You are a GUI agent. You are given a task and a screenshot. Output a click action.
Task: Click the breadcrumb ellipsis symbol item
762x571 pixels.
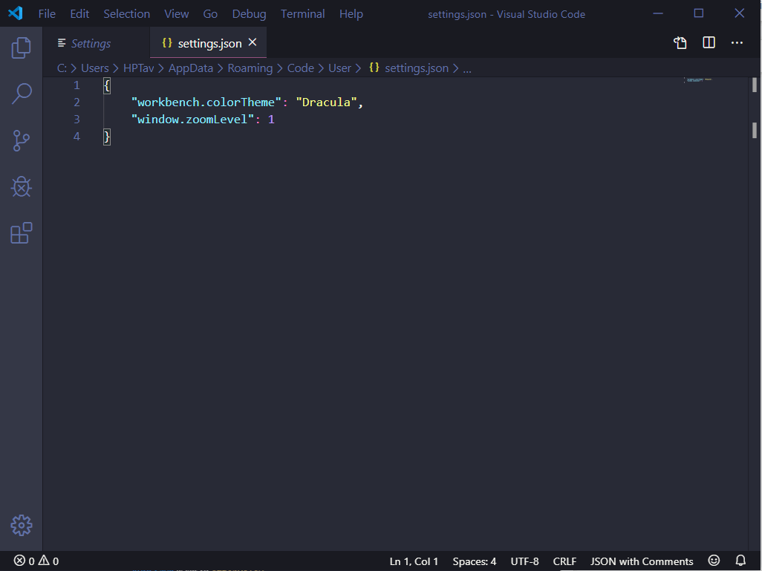tap(467, 68)
